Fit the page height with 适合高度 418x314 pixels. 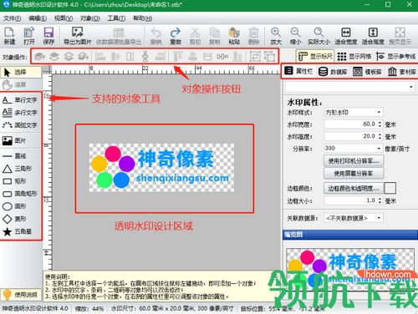point(373,36)
